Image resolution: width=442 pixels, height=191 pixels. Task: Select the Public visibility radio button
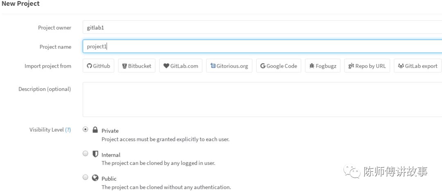pos(85,177)
